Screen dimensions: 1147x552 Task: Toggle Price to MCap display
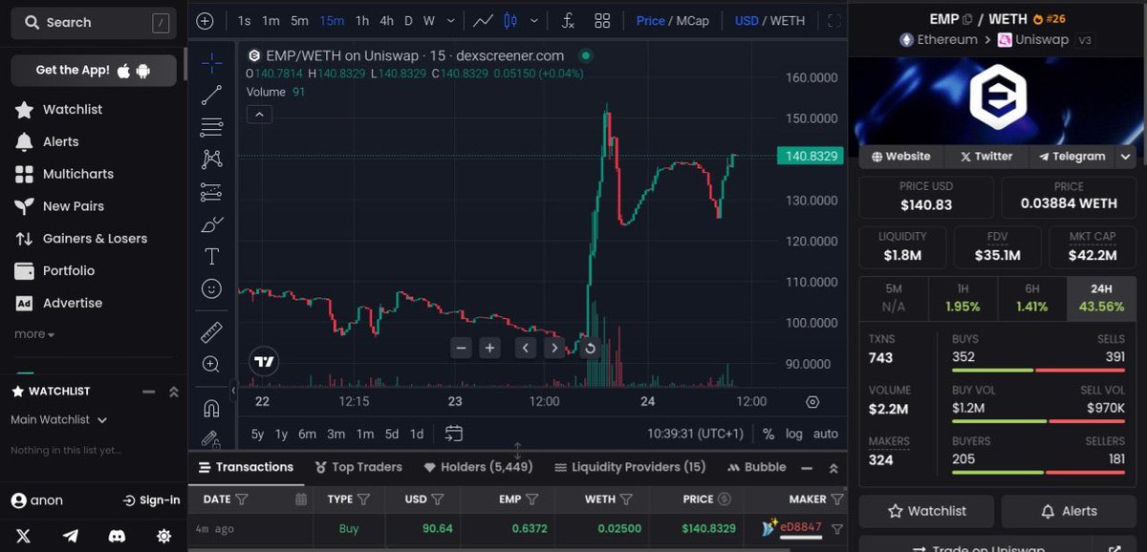point(673,20)
